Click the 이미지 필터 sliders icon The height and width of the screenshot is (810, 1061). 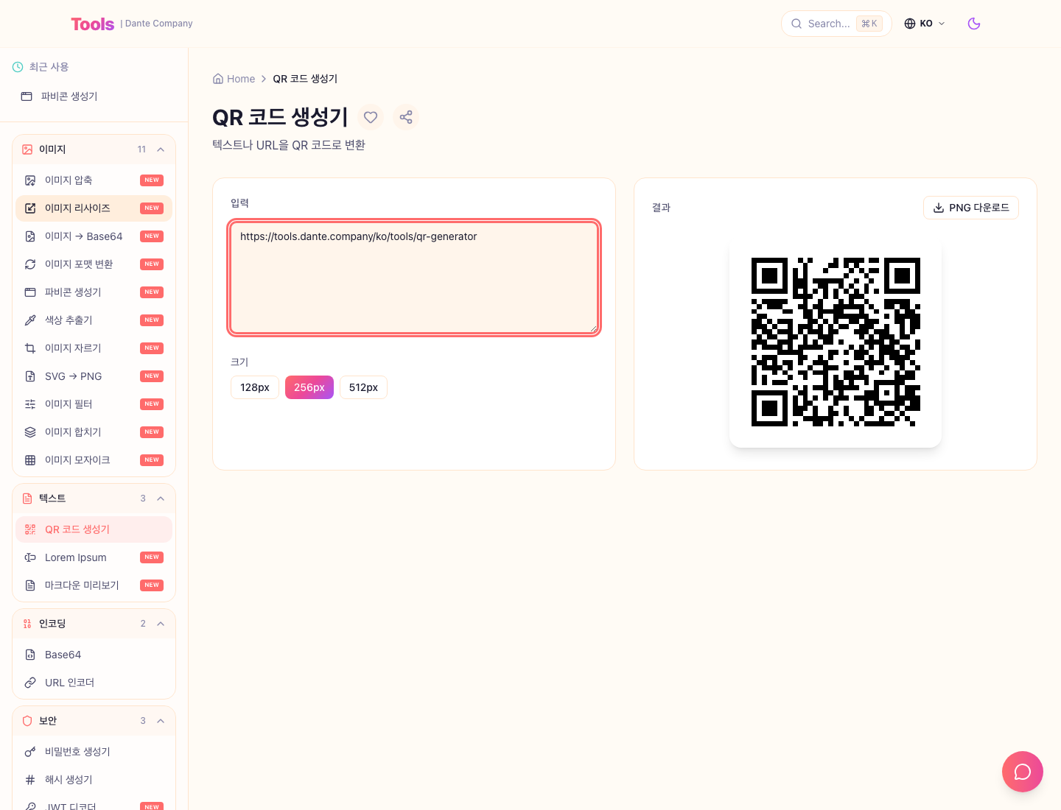point(30,404)
